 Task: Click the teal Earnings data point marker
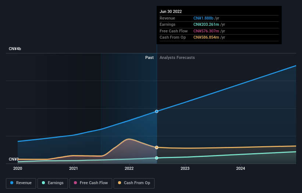pyautogui.click(x=157, y=158)
